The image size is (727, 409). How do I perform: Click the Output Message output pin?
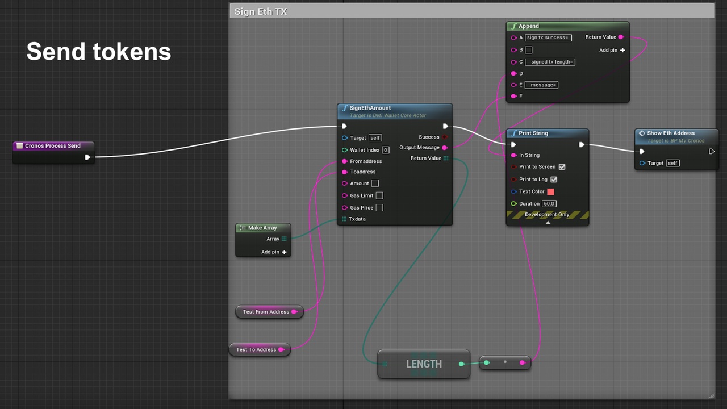pyautogui.click(x=445, y=148)
